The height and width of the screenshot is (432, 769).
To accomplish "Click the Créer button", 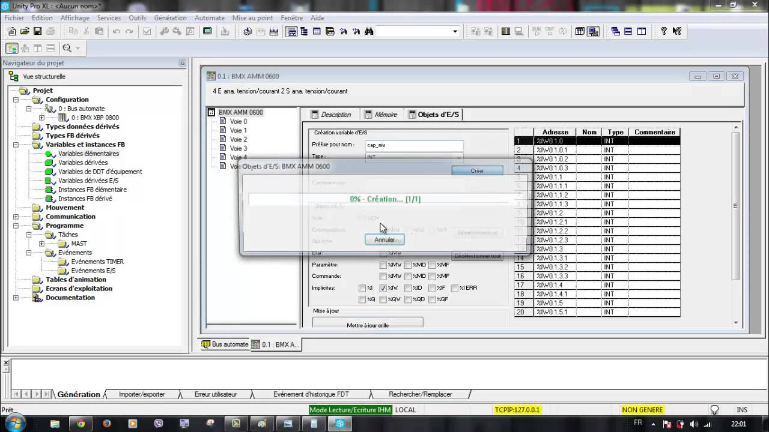I will tap(477, 170).
